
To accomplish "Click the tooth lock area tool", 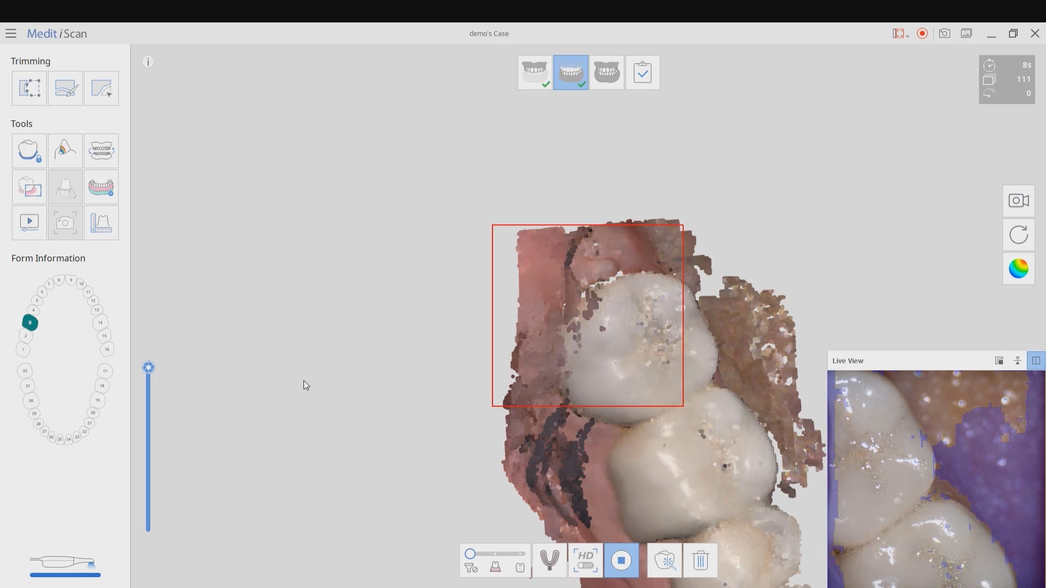I will pos(29,151).
